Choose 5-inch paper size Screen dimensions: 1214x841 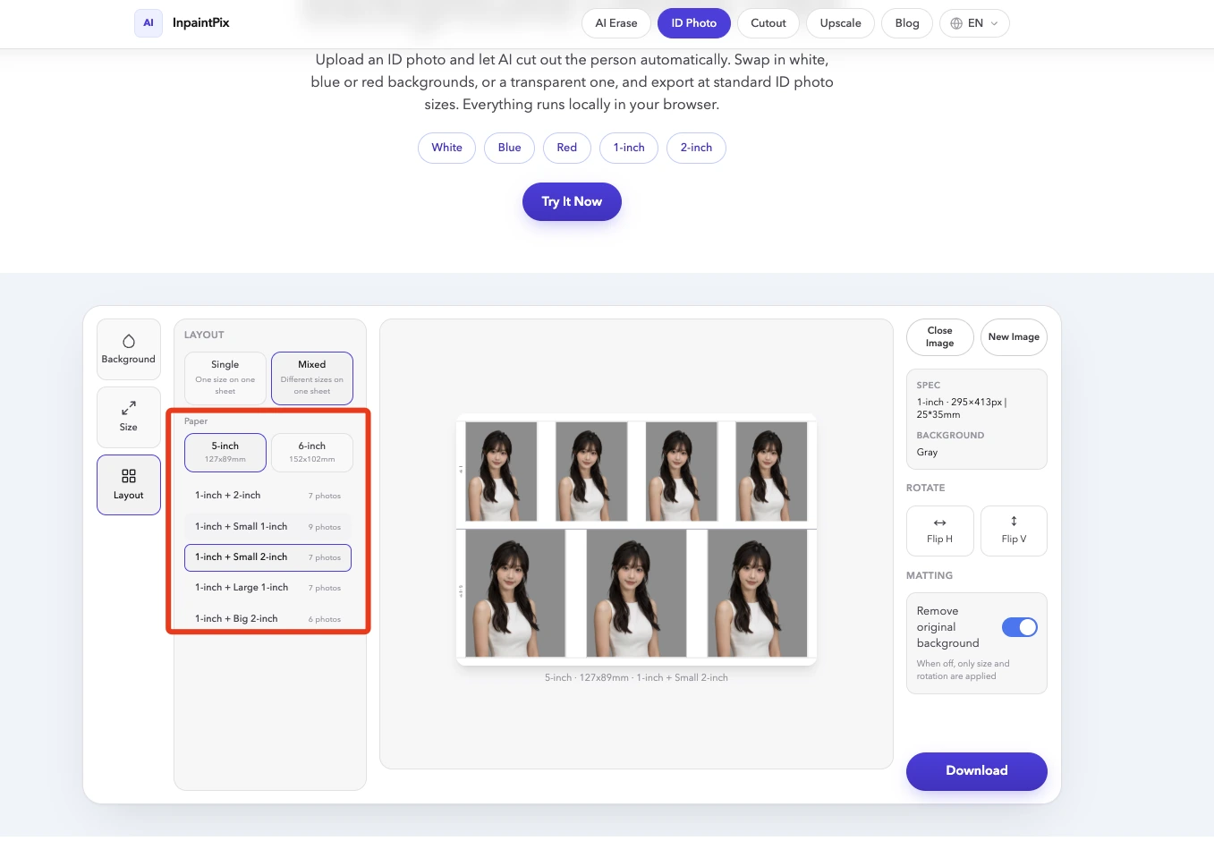click(x=225, y=453)
